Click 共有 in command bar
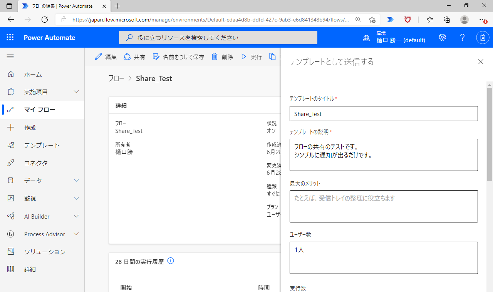Screen dimensions: 493x292 tap(134, 57)
